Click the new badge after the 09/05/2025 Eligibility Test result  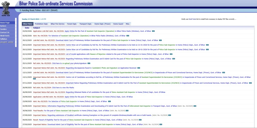click(140, 120)
